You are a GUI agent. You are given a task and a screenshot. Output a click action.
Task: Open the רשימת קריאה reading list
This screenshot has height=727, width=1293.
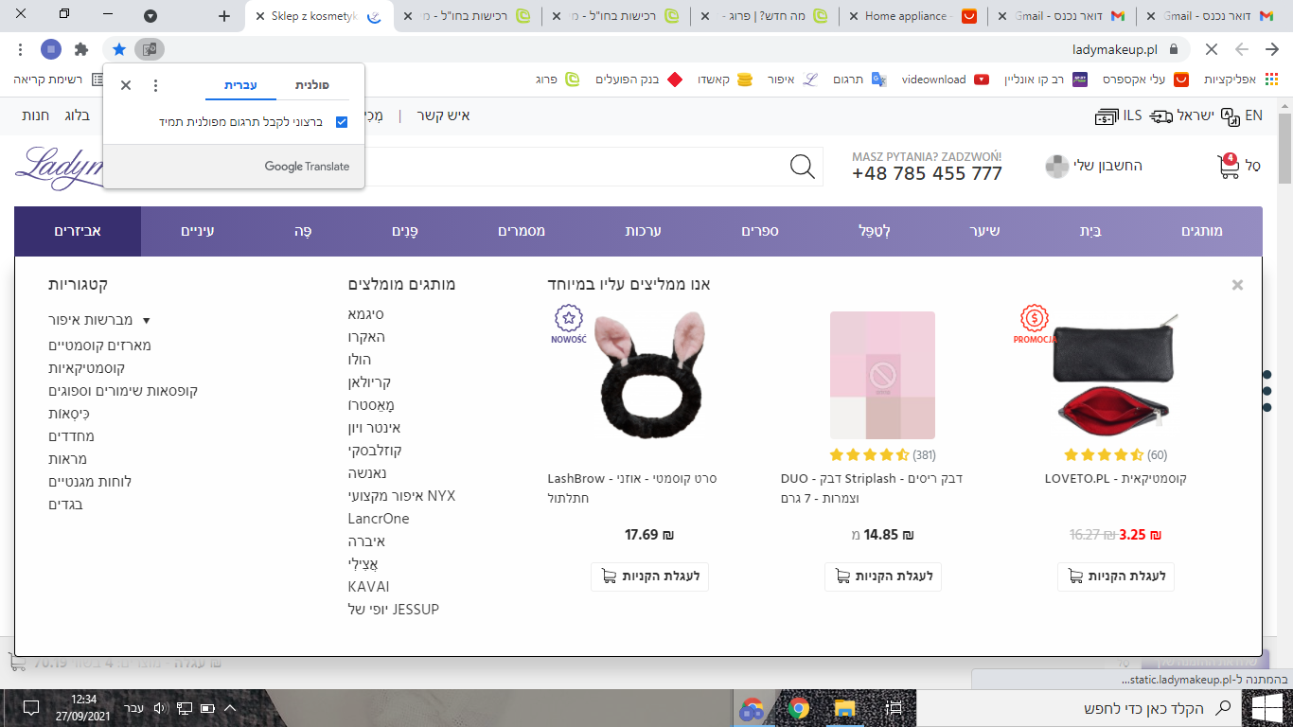pyautogui.click(x=59, y=80)
